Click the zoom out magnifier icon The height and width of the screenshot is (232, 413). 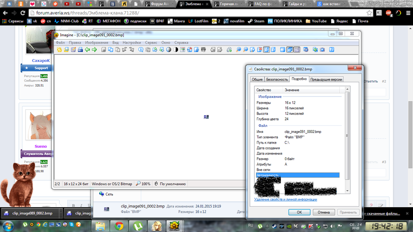pos(245,50)
